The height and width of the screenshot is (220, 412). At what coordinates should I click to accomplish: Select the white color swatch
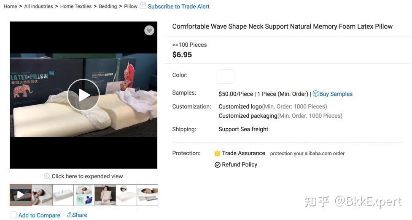(x=226, y=77)
